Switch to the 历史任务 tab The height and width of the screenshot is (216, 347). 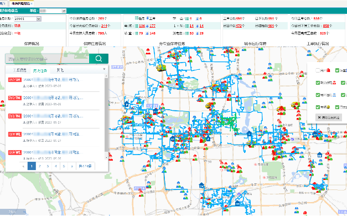(40, 71)
